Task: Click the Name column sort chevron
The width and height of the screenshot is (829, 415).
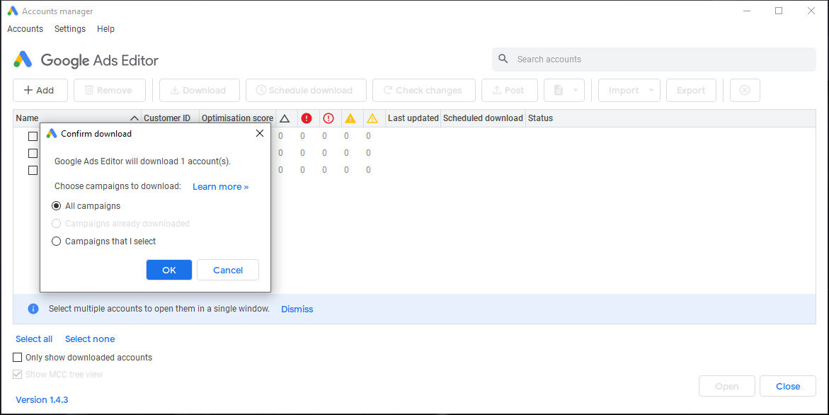Action: [135, 118]
